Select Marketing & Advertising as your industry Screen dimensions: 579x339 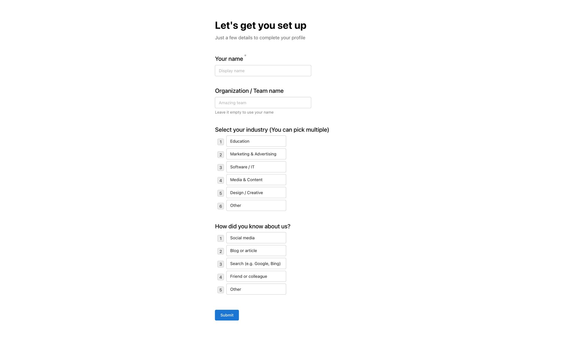(256, 154)
